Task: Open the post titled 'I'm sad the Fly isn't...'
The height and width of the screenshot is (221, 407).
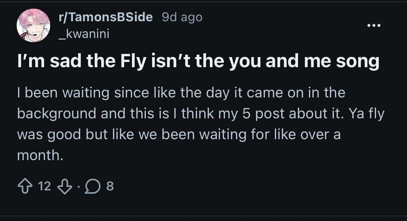Action: 198,62
